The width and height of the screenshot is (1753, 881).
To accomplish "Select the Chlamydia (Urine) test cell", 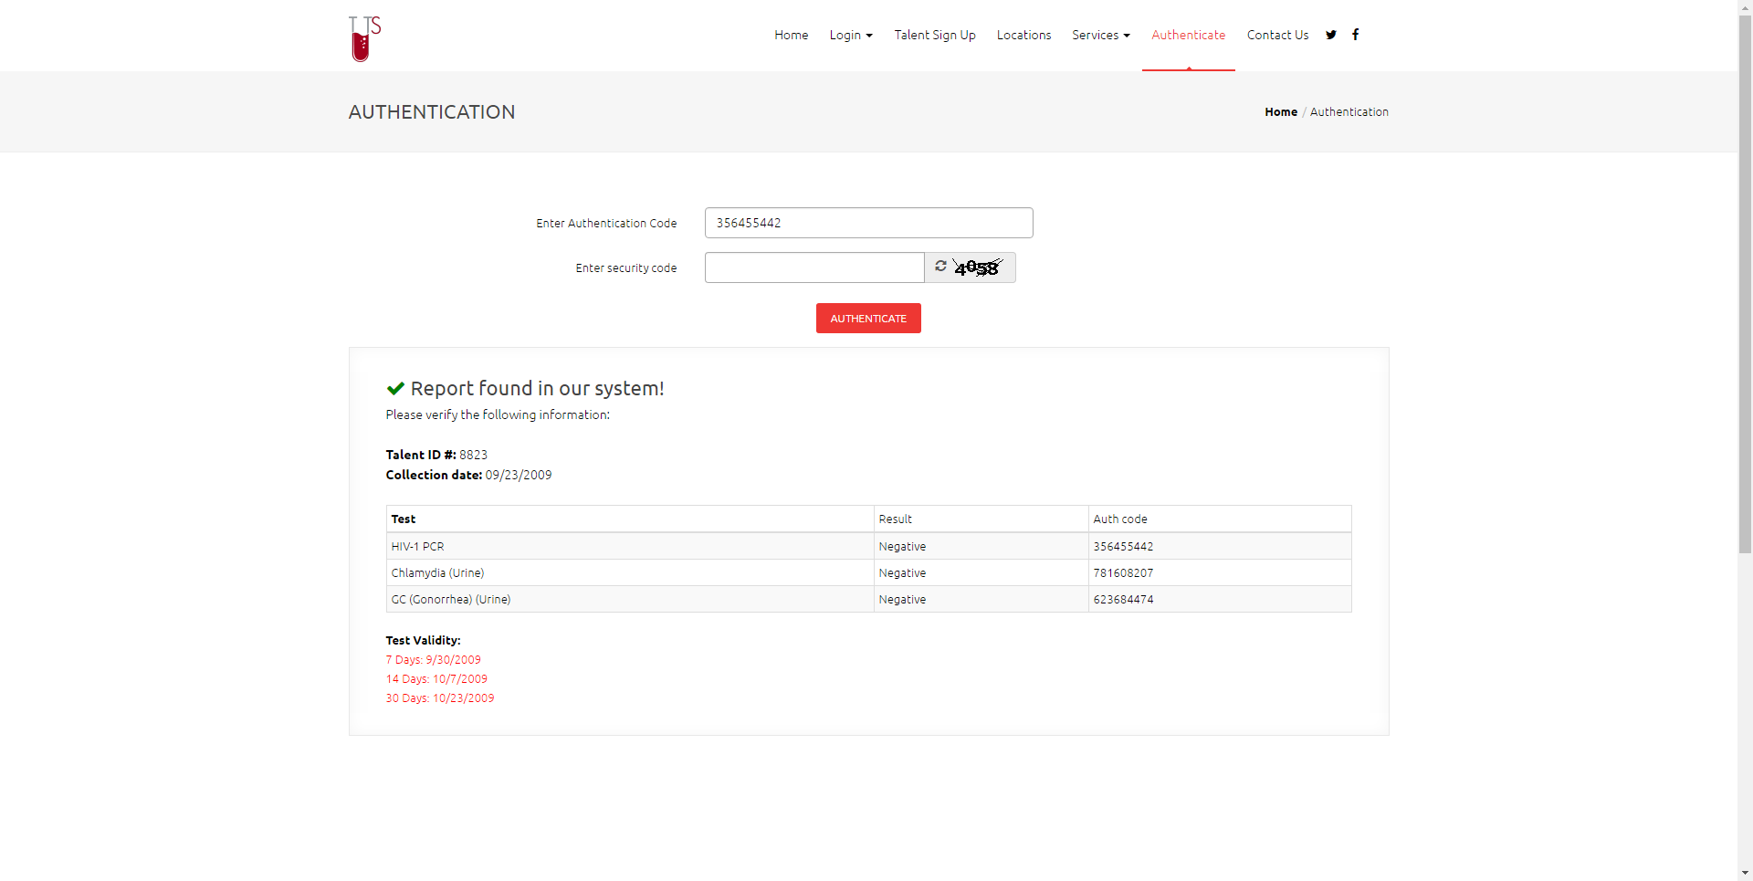I will pyautogui.click(x=630, y=572).
